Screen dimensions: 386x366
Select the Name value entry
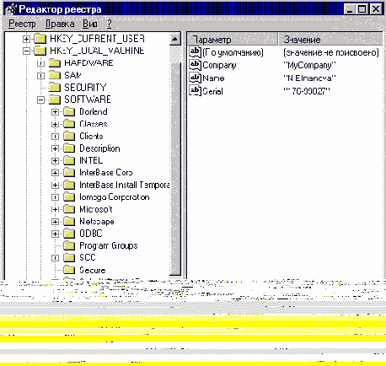(x=213, y=78)
